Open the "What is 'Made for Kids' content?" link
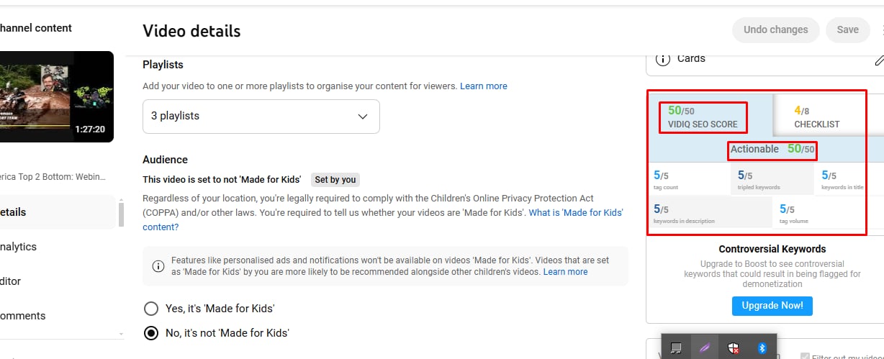Image resolution: width=884 pixels, height=359 pixels. tap(575, 213)
